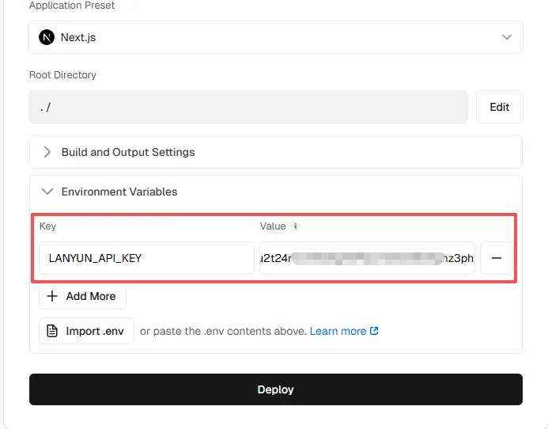Click the Root Directory path field
This screenshot has height=429, width=548.
[248, 107]
